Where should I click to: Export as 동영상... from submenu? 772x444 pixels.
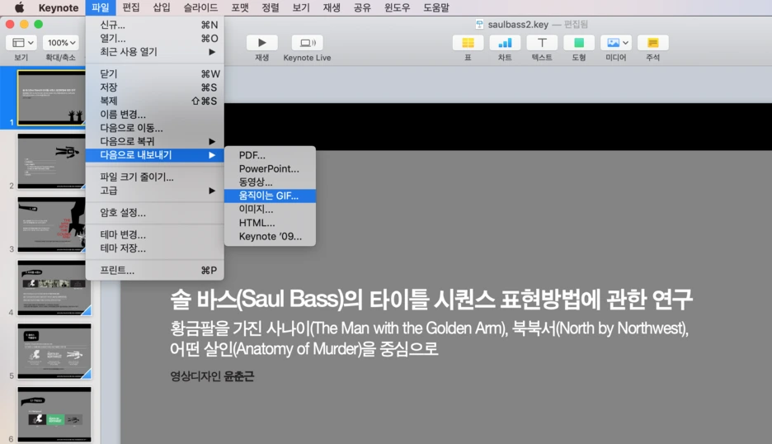pos(270,182)
